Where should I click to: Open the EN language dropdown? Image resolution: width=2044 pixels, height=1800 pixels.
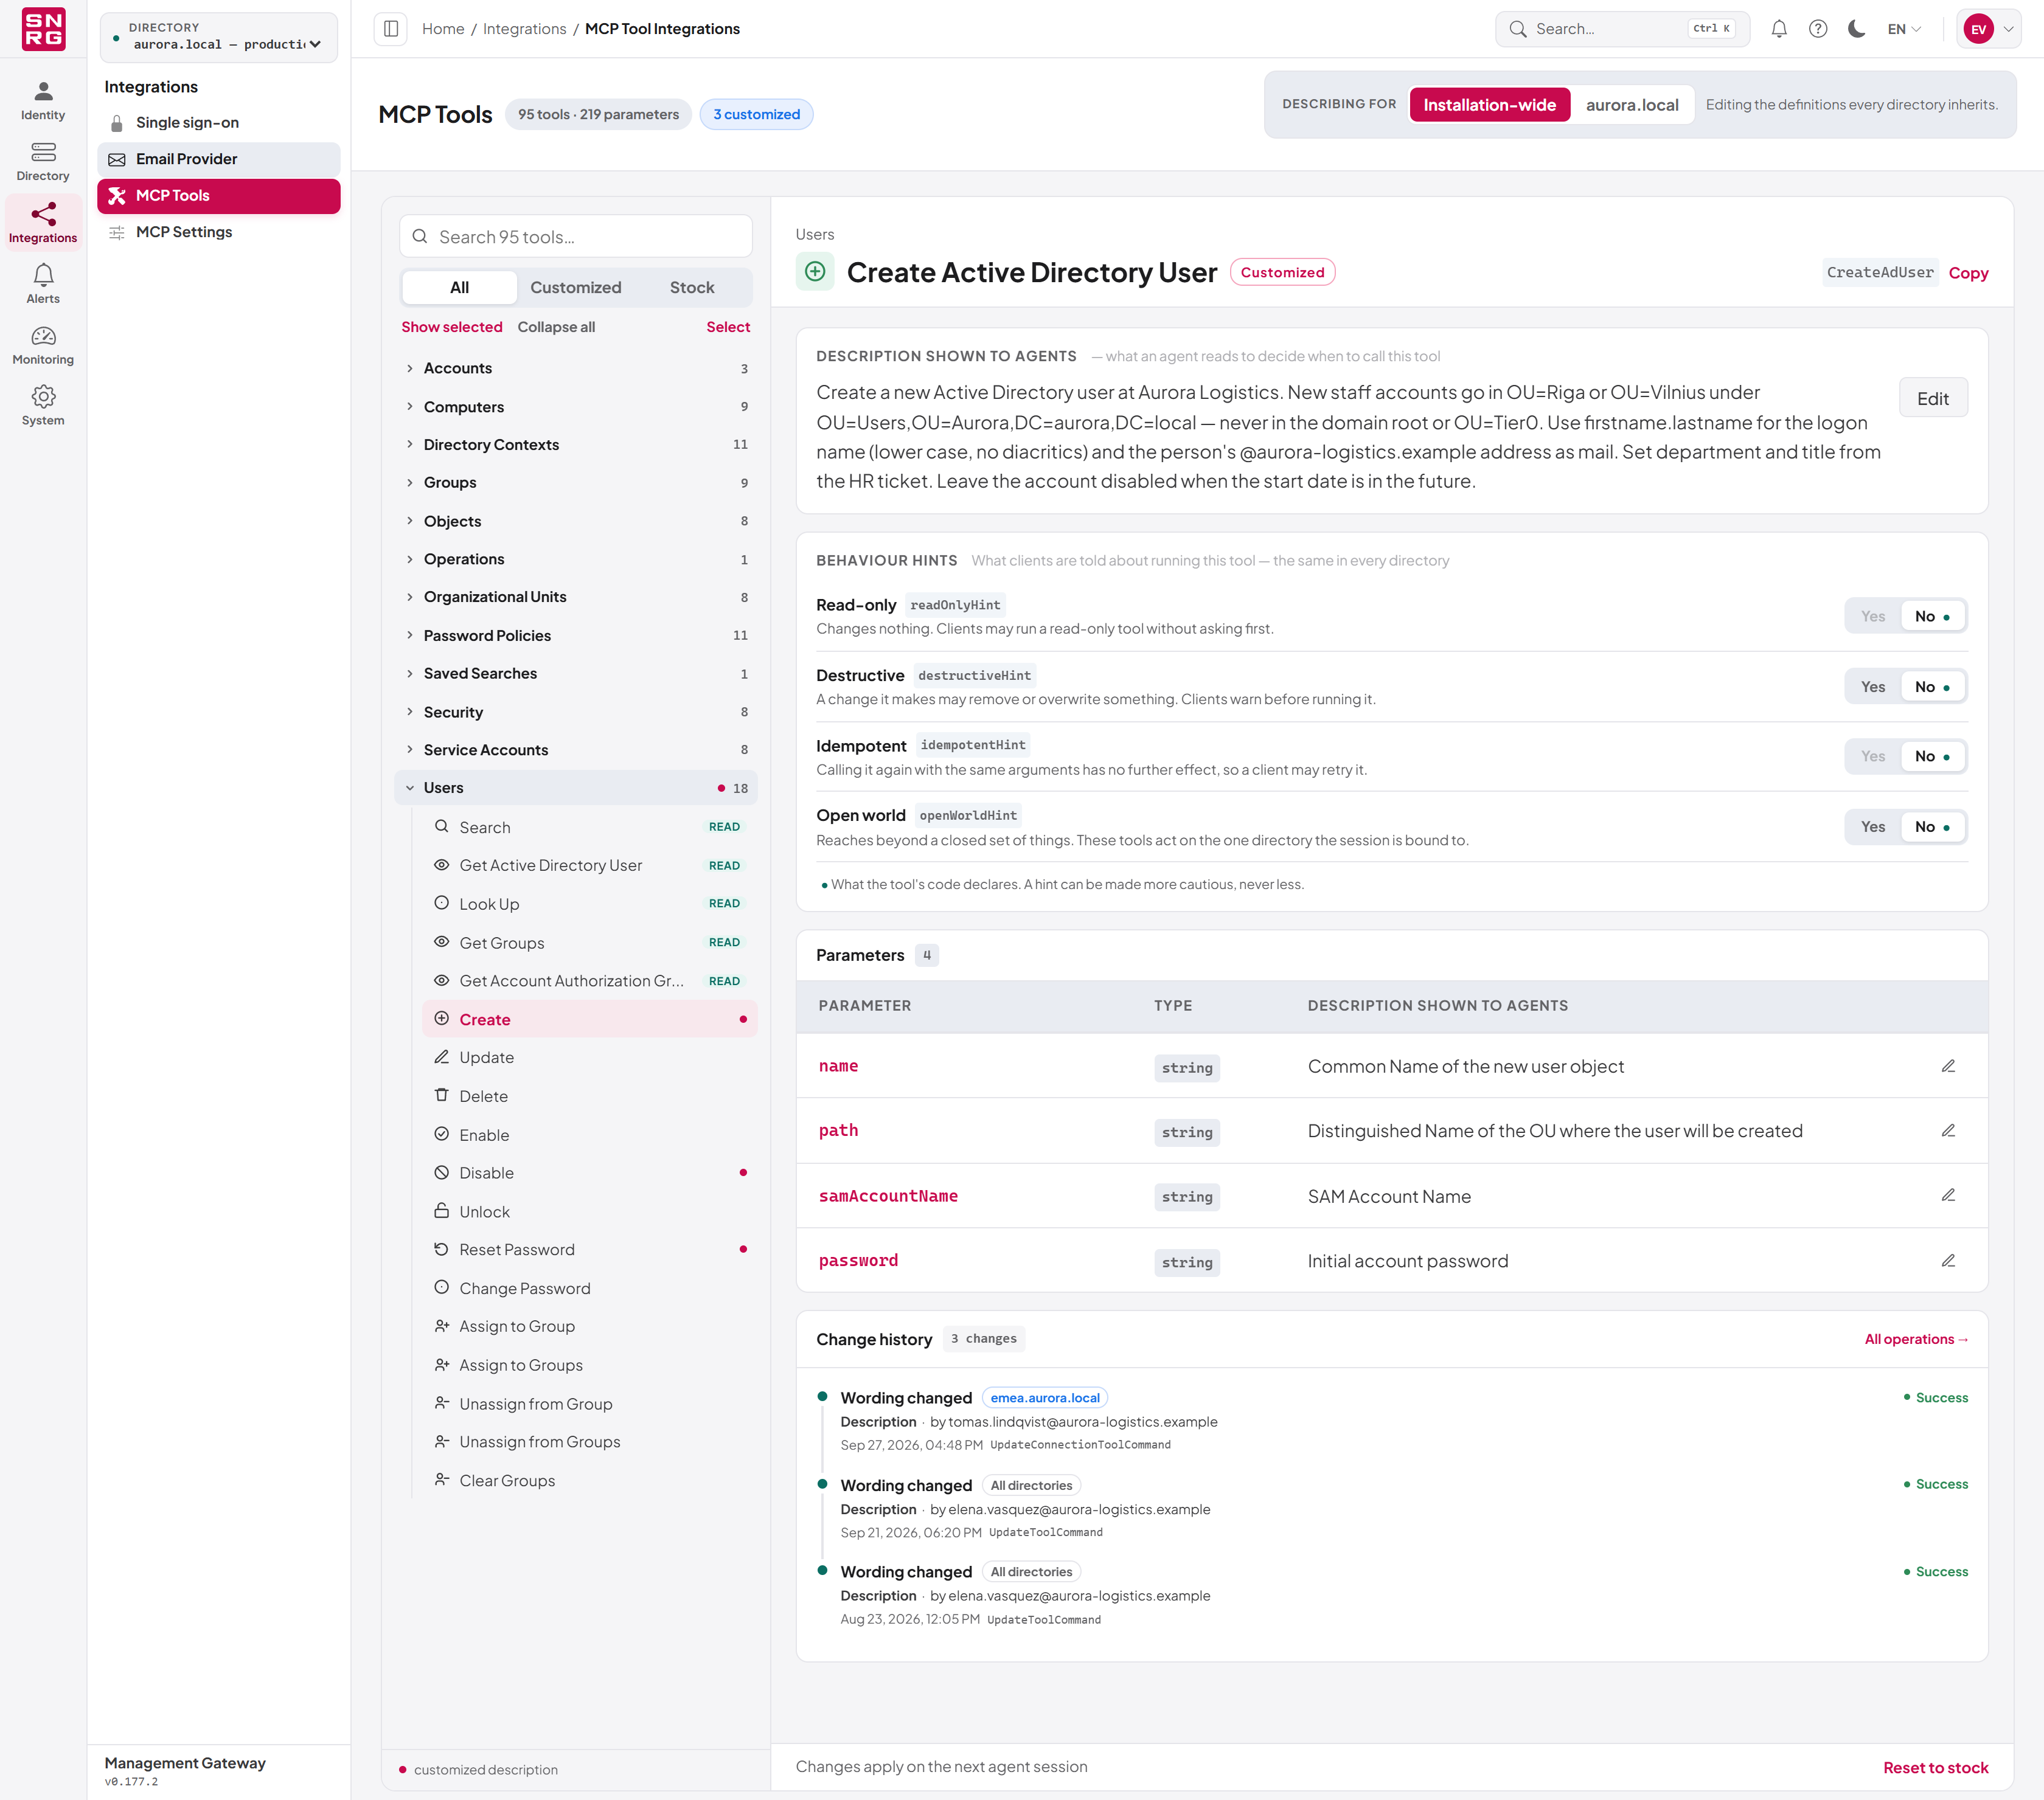pos(1904,29)
